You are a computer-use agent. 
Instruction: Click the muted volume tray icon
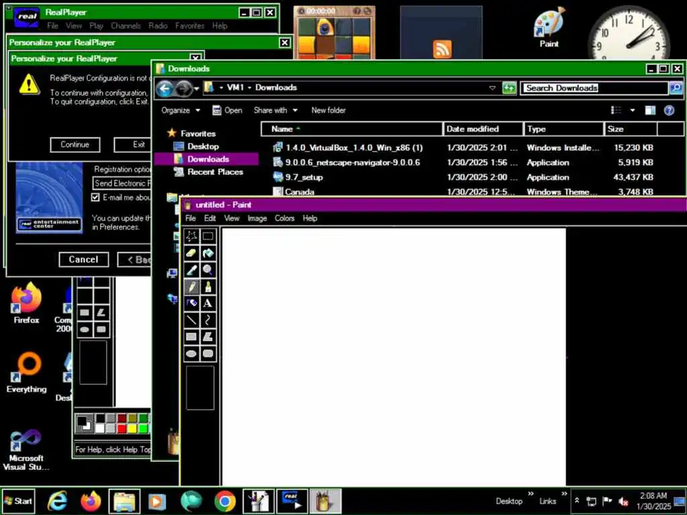pos(623,501)
